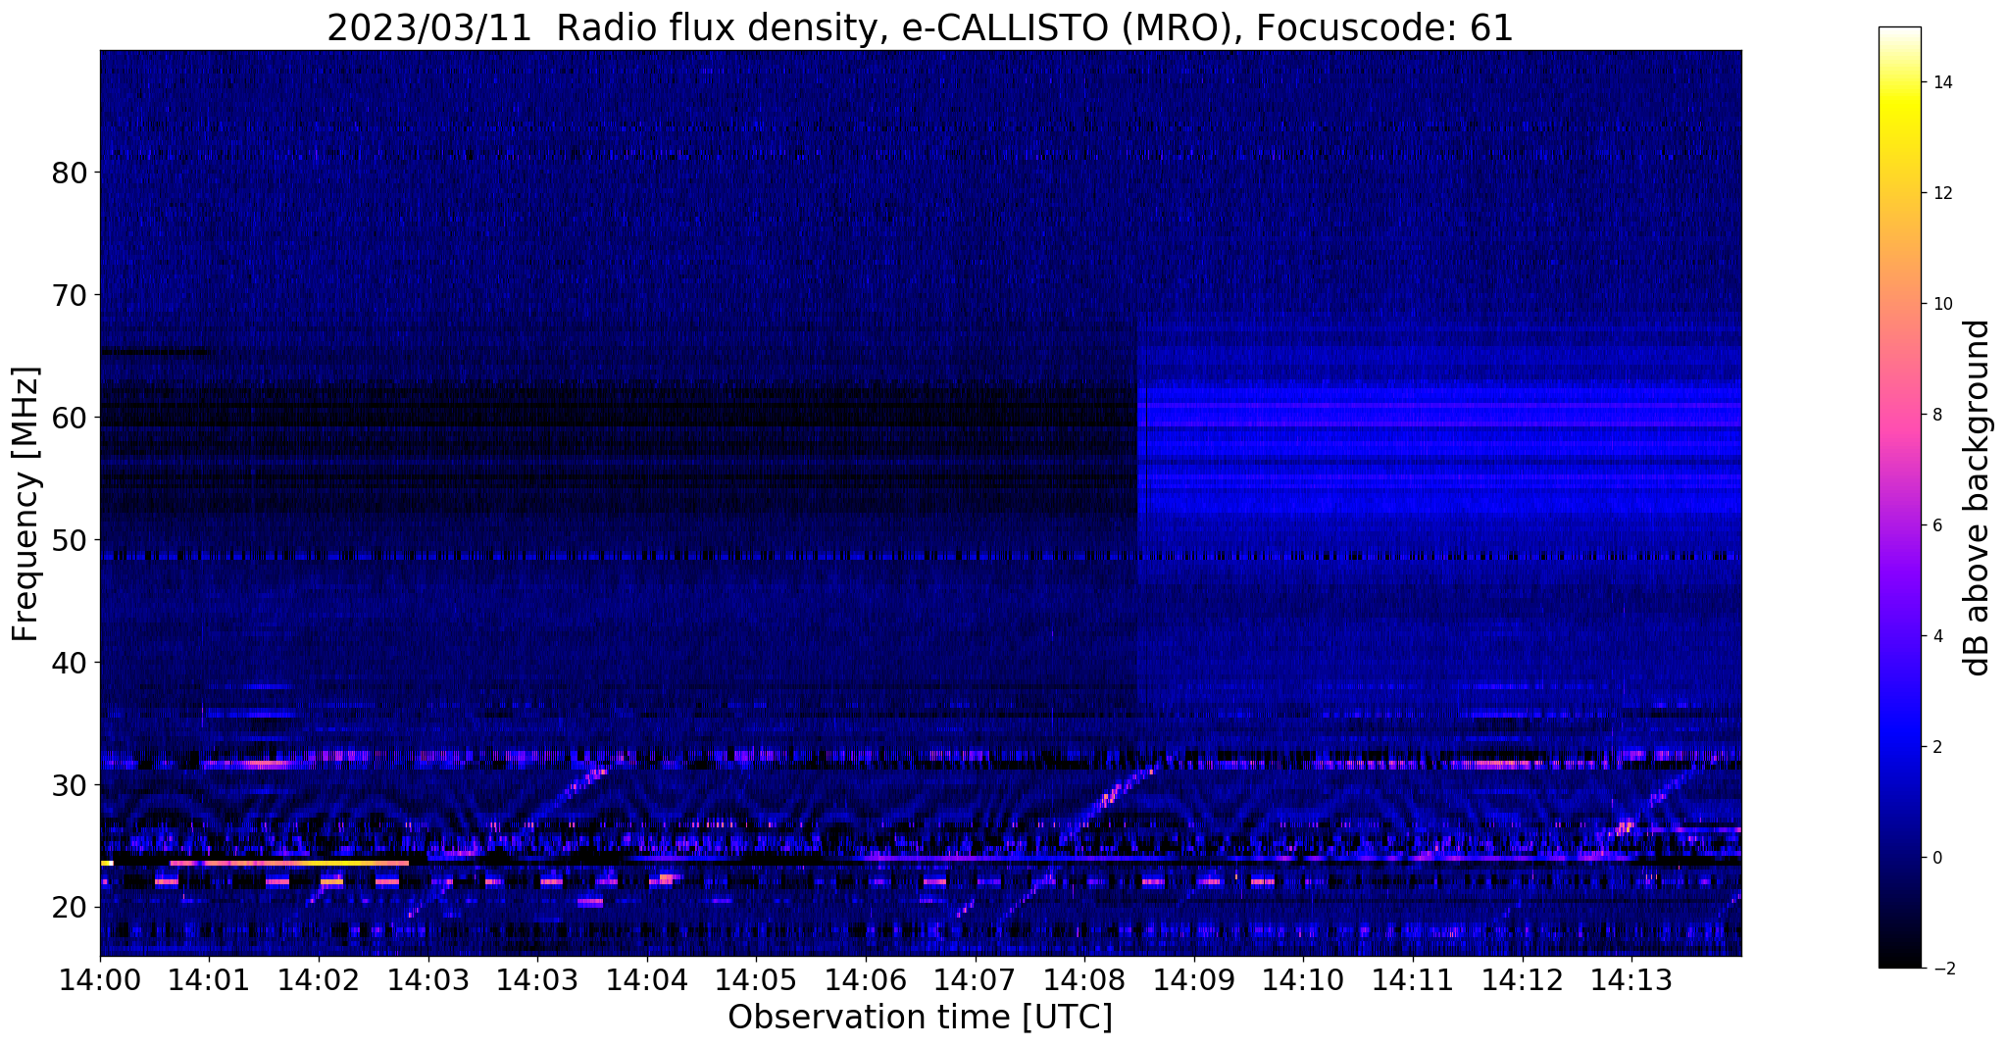2007x1046 pixels.
Task: Click the 14:13 time tick label
Action: click(x=1631, y=978)
